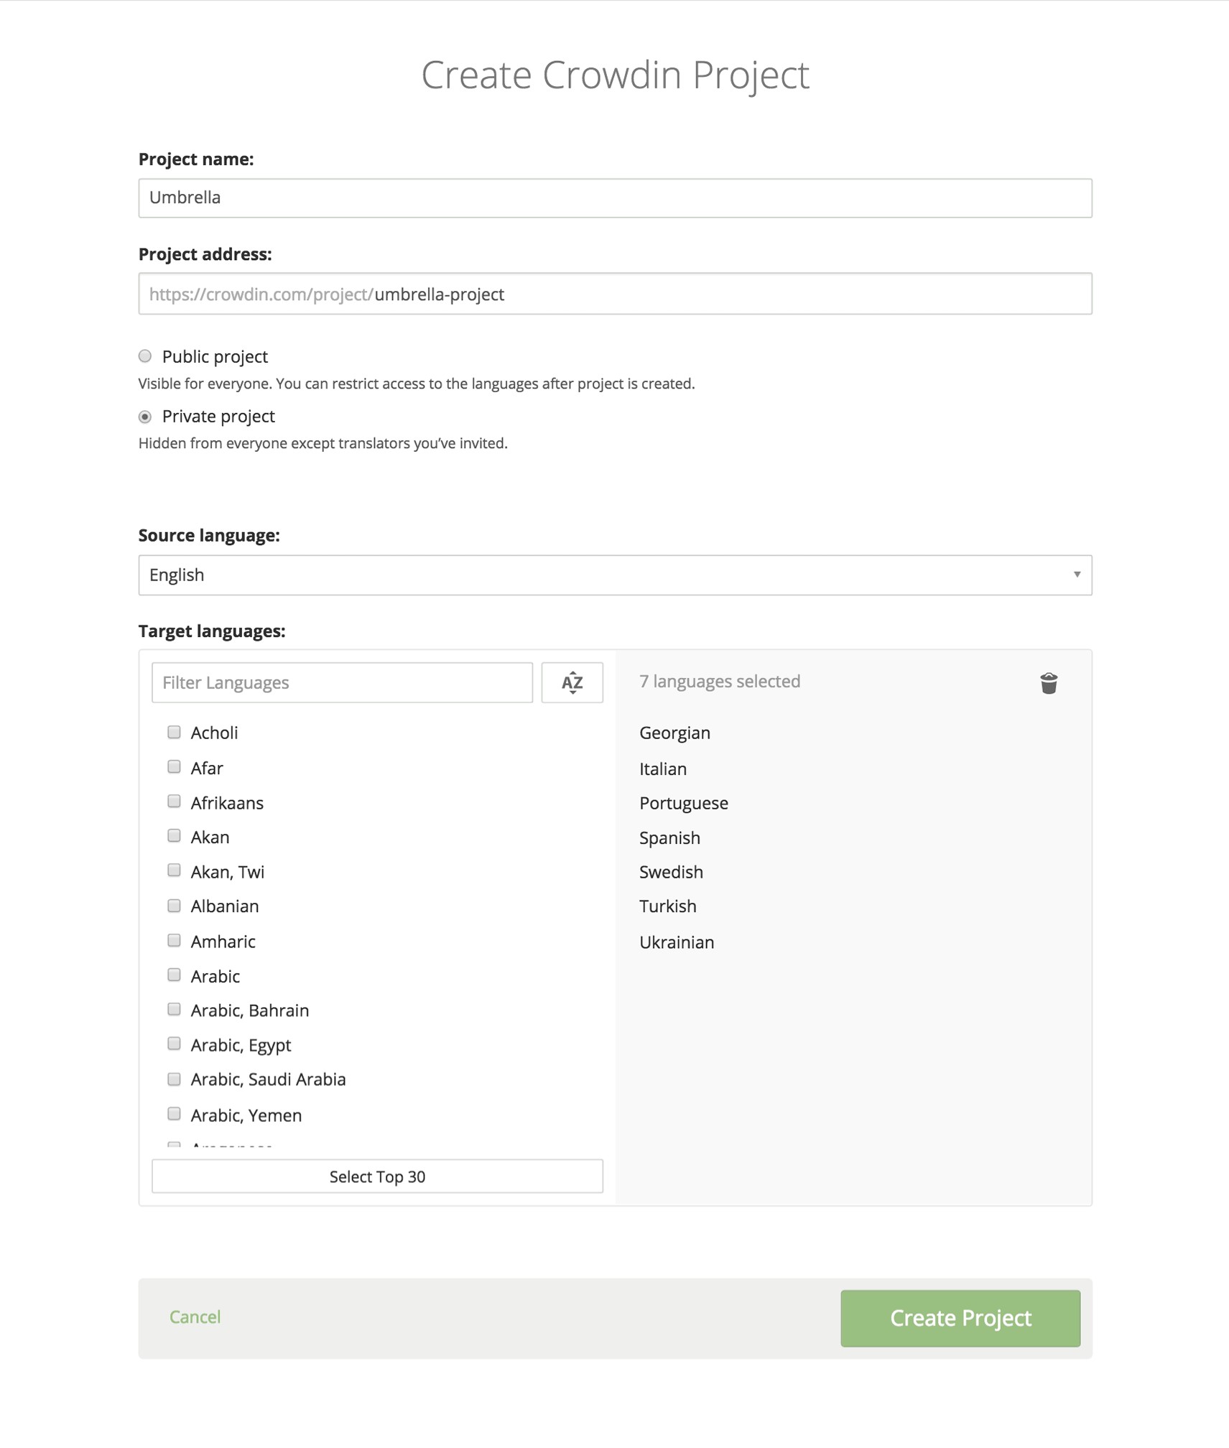This screenshot has height=1448, width=1229.
Task: Tick the Afrikaans checkbox
Action: click(x=174, y=802)
